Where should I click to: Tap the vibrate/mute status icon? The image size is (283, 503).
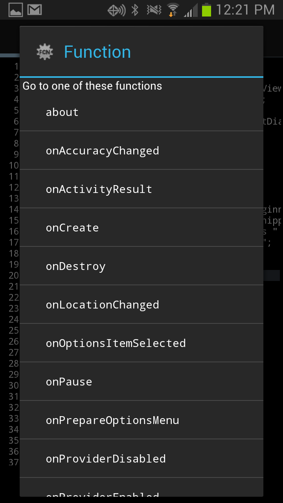click(154, 10)
